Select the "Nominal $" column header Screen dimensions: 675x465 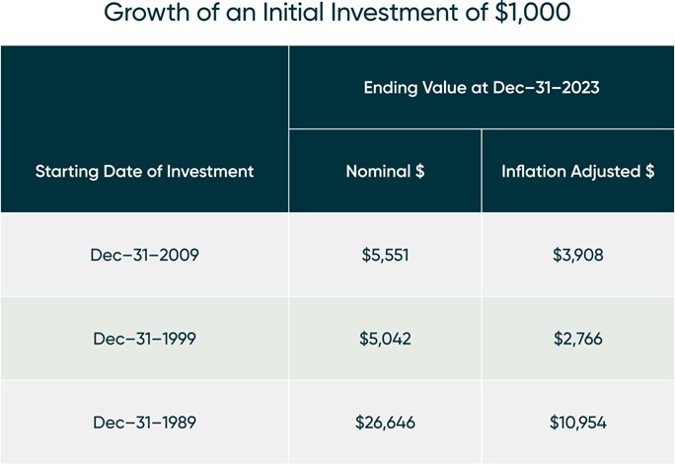pyautogui.click(x=385, y=171)
